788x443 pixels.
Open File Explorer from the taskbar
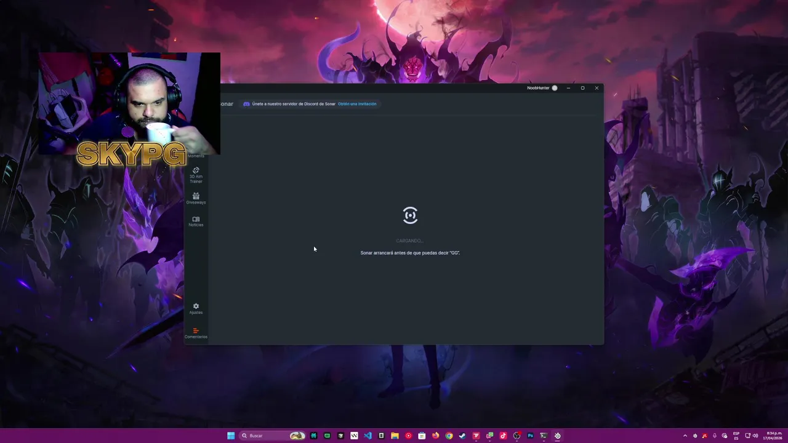pos(395,436)
